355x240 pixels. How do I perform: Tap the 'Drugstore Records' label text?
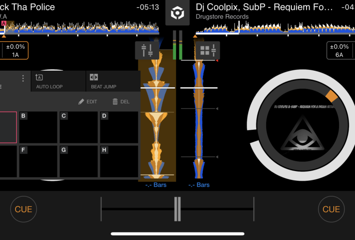point(222,16)
